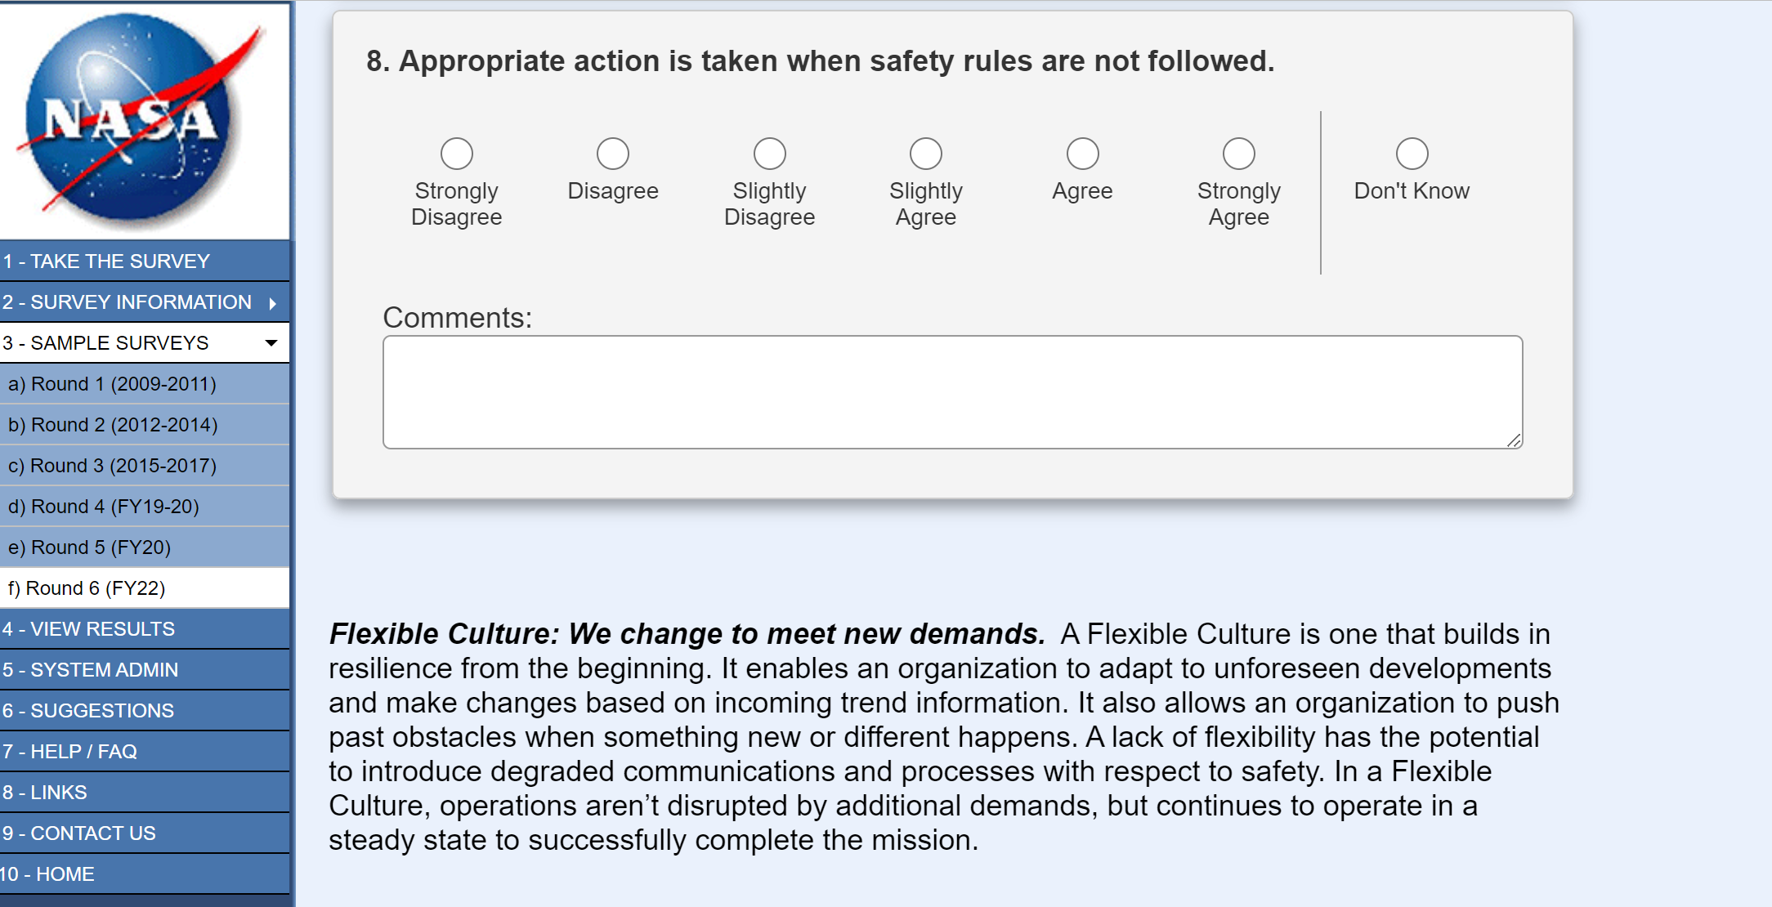Viewport: 1772px width, 907px height.
Task: Open Take the Survey menu item
Action: 106,261
